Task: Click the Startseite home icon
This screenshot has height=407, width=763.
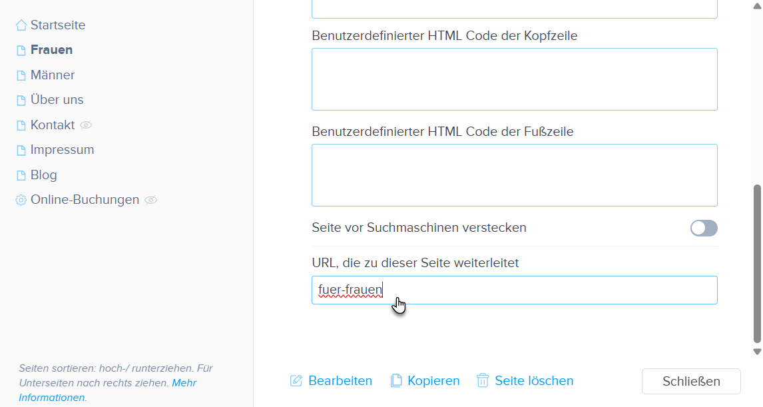Action: pos(21,25)
